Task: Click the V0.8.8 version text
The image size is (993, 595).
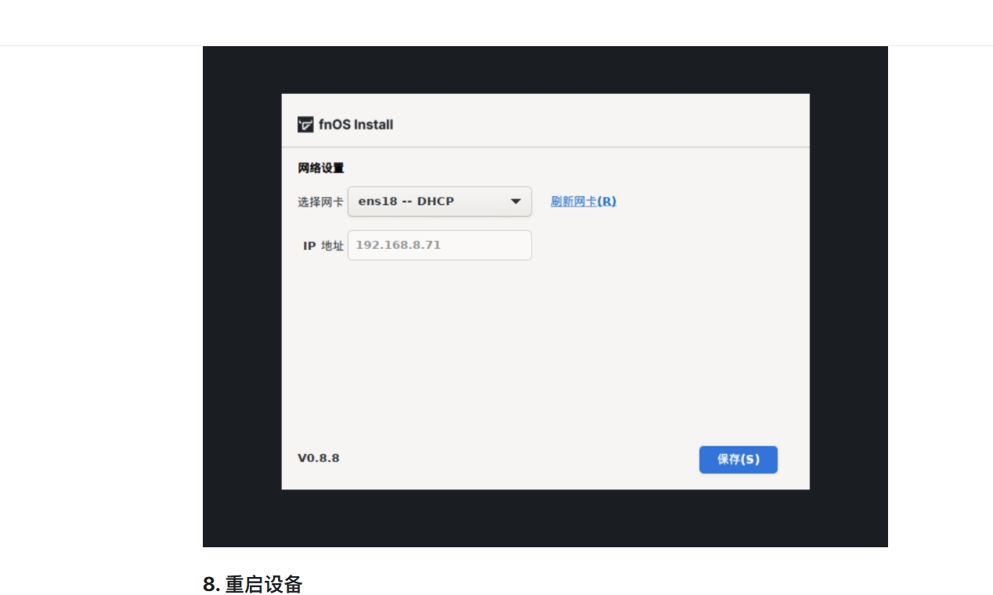Action: coord(319,458)
